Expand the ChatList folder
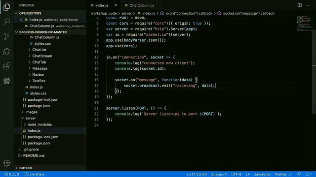Image resolution: width=316 pixels, height=177 pixels. click(x=39, y=50)
